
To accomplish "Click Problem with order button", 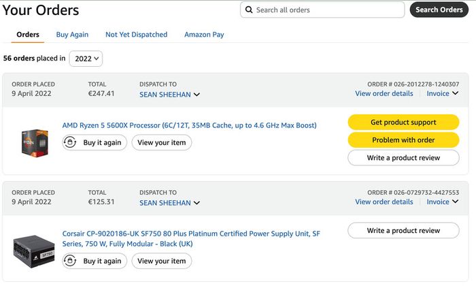I will click(x=403, y=140).
